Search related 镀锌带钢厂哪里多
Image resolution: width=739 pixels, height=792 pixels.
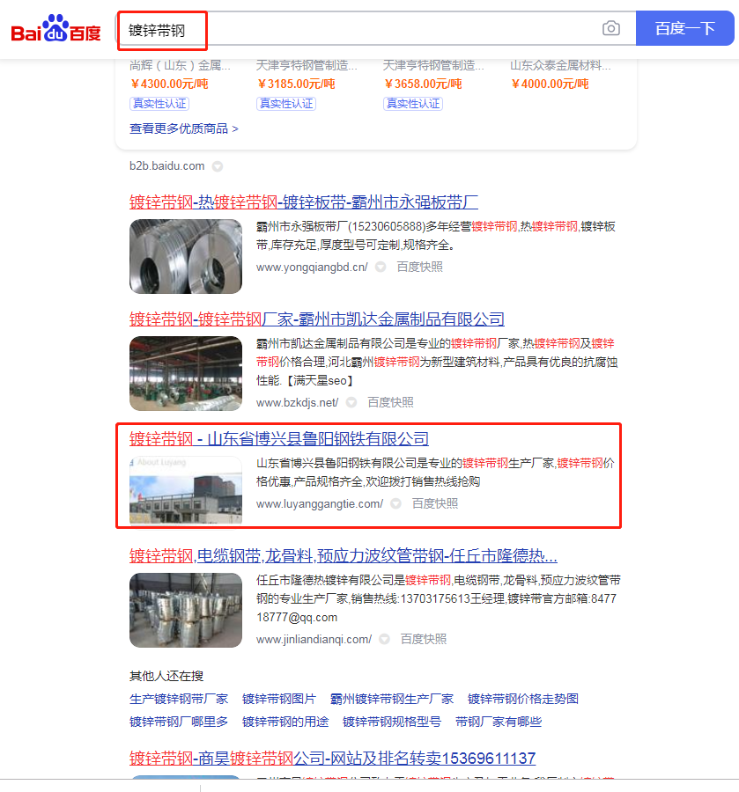179,722
